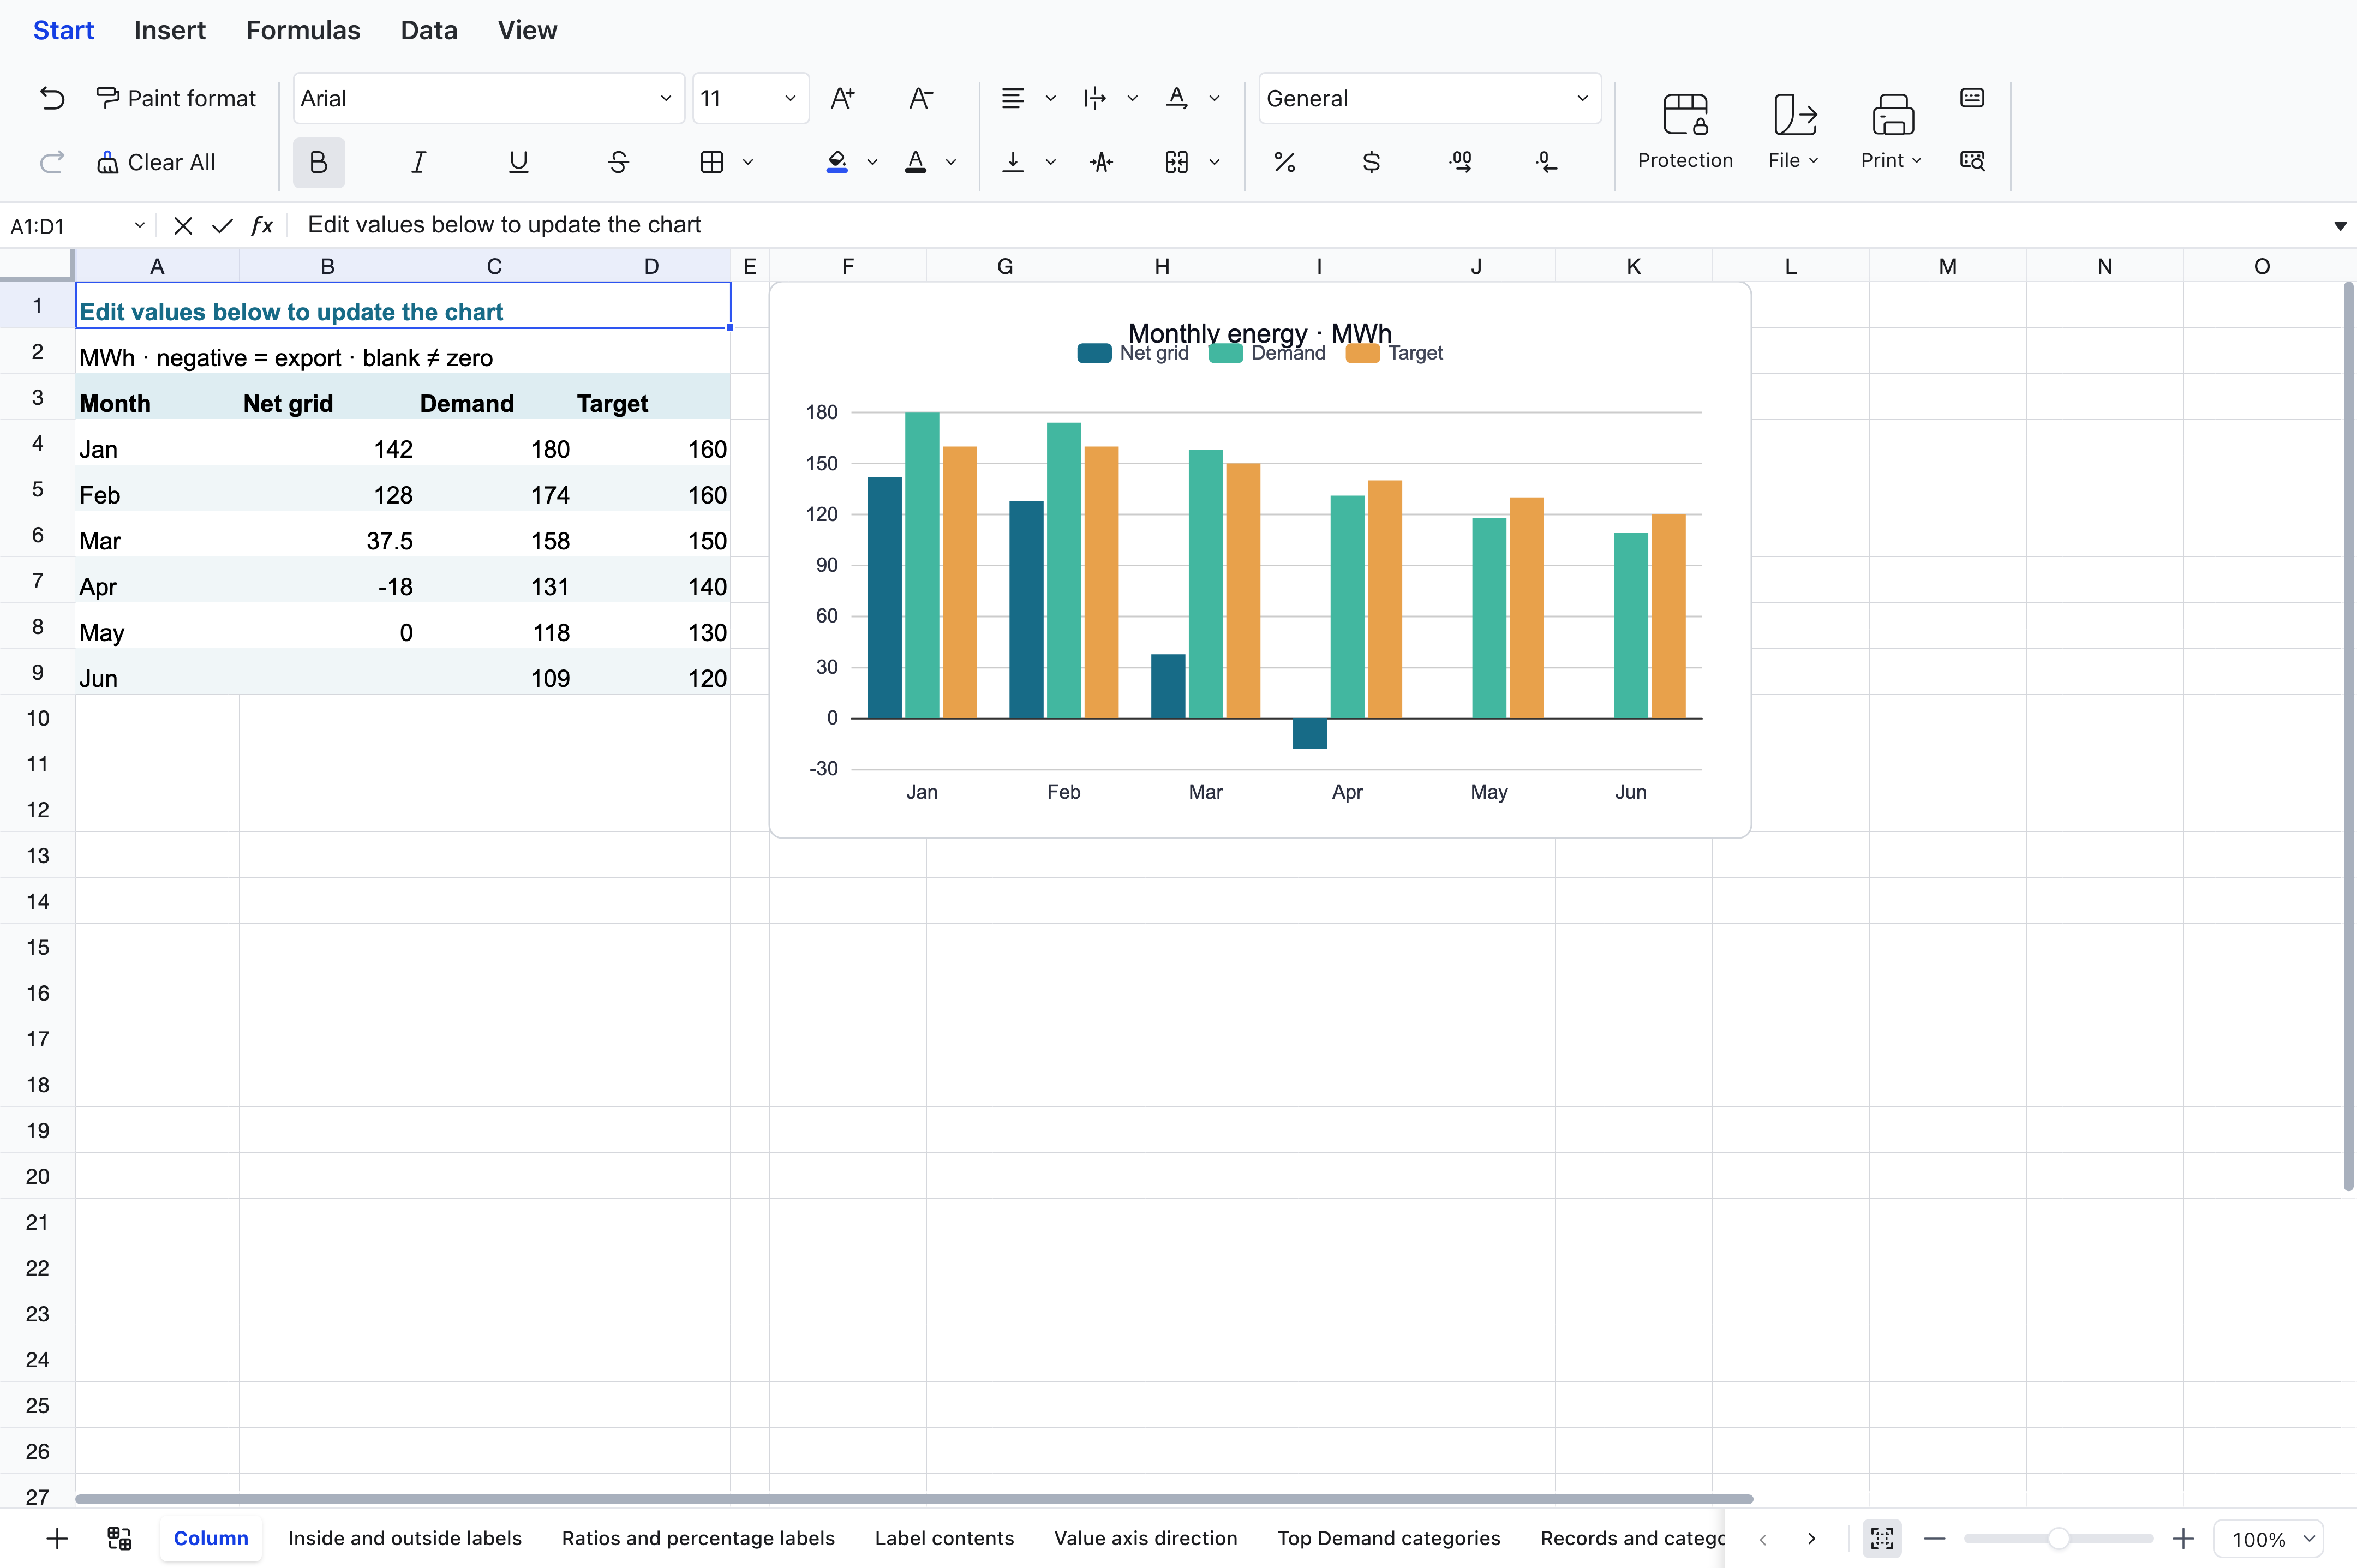The height and width of the screenshot is (1568, 2357).
Task: Switch to Top Demand categories sheet
Action: point(1389,1538)
